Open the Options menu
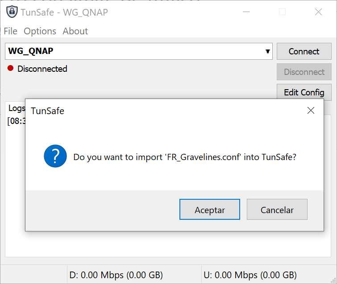Screen dimensions: 337x284 coord(40,31)
